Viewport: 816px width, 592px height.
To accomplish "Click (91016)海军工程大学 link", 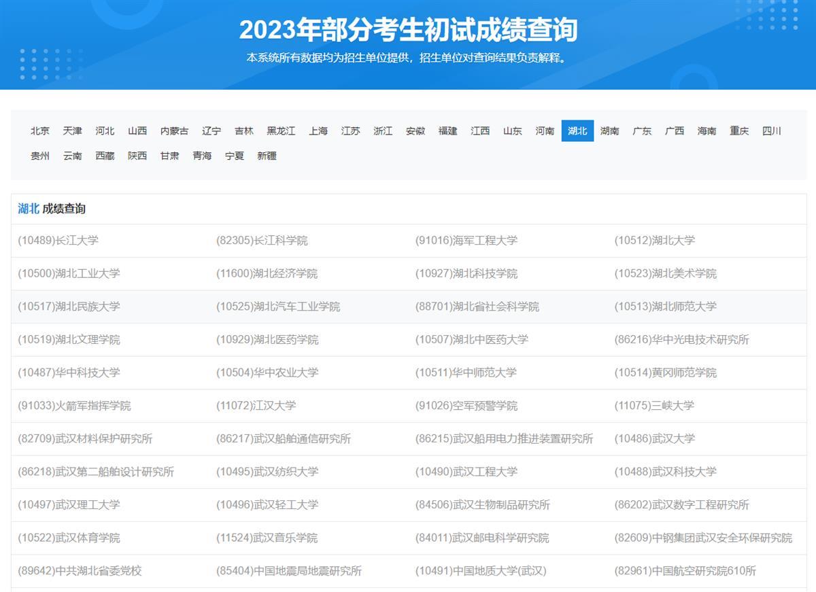I will point(466,241).
